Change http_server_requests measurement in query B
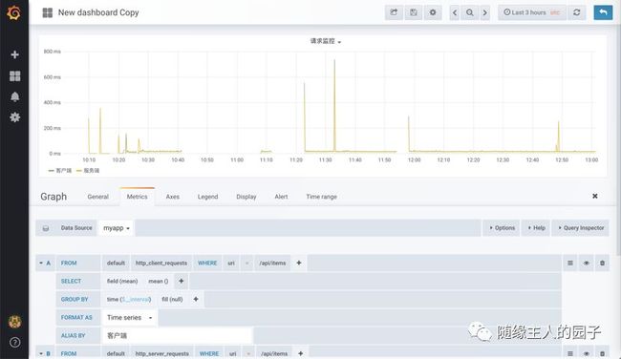Screen dimensions: 621x359 [162, 353]
